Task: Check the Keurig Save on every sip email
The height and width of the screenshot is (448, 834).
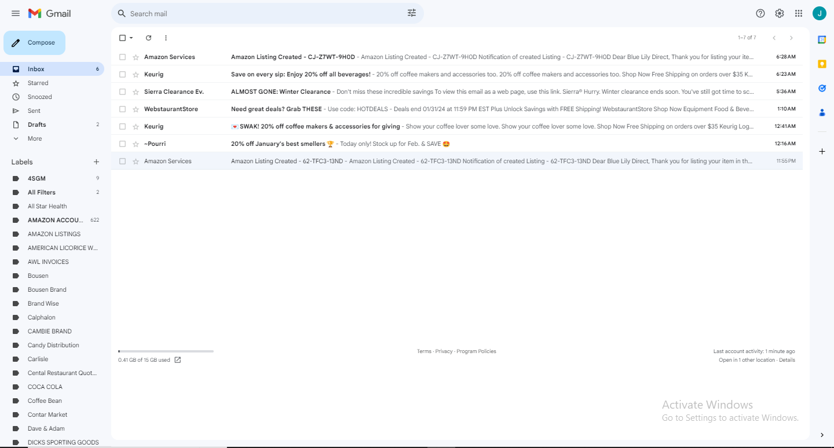Action: point(122,74)
